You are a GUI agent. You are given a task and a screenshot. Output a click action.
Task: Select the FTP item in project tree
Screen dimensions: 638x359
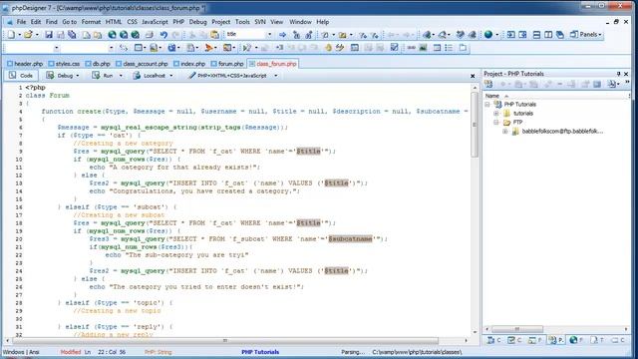pos(517,123)
